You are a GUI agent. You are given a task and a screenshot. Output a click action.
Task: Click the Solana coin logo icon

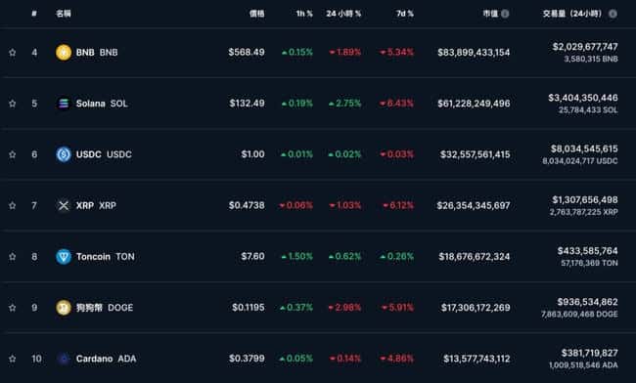(x=64, y=104)
